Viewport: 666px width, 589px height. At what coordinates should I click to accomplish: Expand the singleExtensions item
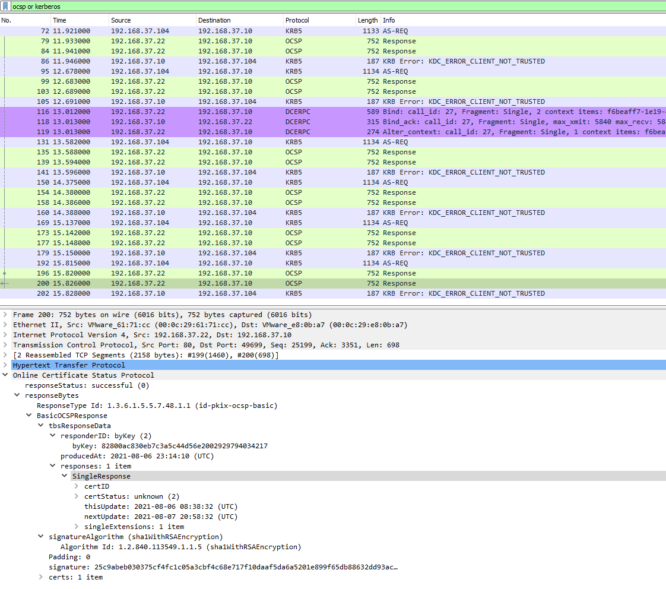[76, 526]
